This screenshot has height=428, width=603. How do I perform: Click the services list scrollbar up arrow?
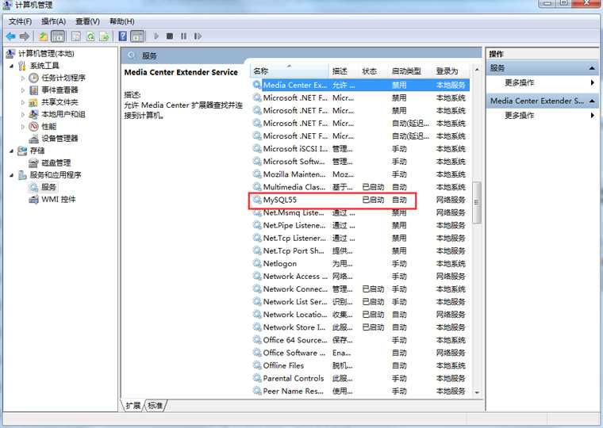pyautogui.click(x=477, y=70)
